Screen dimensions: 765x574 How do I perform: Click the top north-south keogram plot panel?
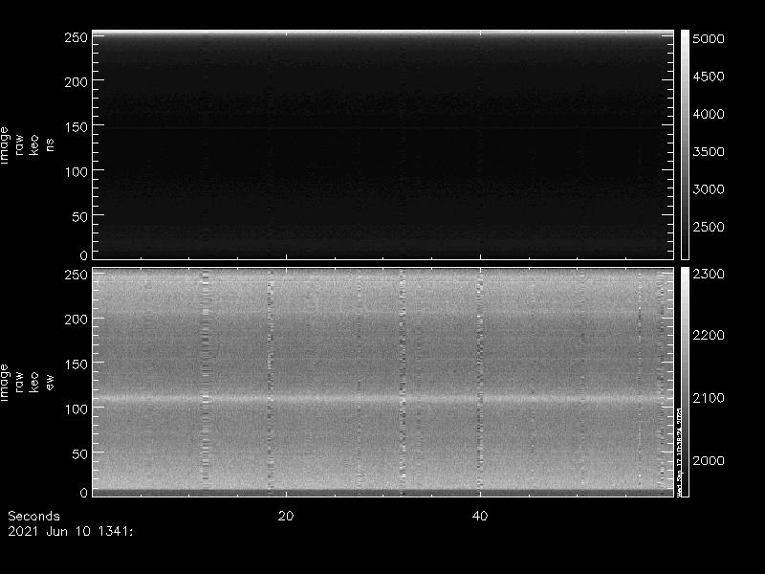coord(382,143)
